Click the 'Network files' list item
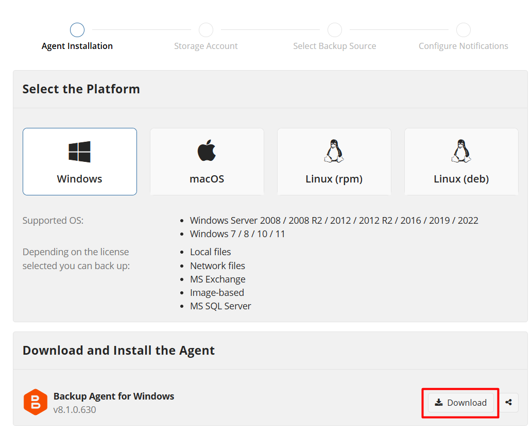532x431 pixels. [217, 266]
